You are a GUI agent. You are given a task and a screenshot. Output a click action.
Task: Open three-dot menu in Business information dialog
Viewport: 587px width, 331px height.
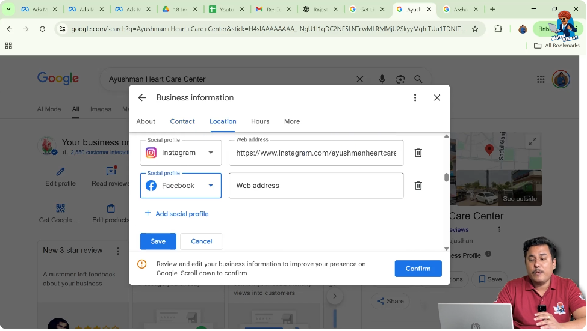point(415,97)
